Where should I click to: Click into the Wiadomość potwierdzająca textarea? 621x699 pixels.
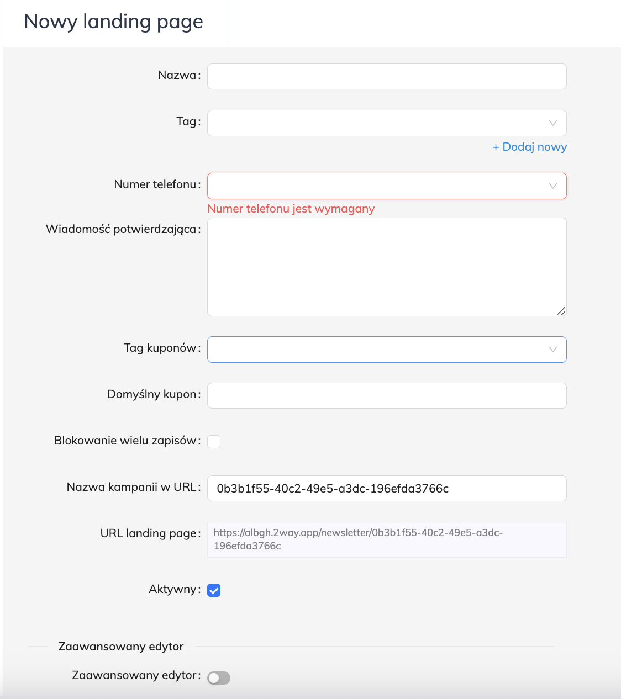[387, 267]
